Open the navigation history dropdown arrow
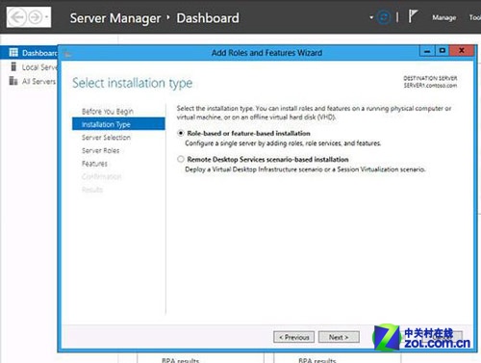The image size is (481, 363). tap(46, 17)
